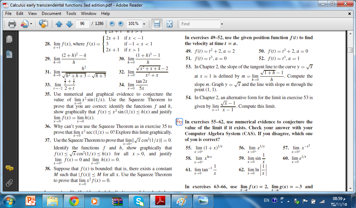This screenshot has height=208, width=356.
Task: Open Google Chrome from the taskbar
Action: pos(74,201)
